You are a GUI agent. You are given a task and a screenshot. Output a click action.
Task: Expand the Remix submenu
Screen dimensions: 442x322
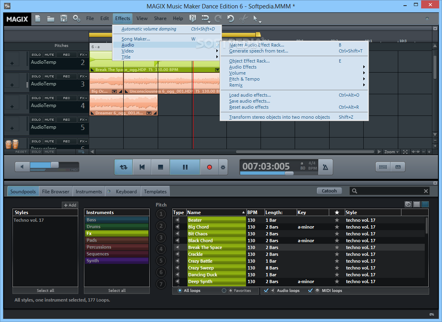[294, 85]
